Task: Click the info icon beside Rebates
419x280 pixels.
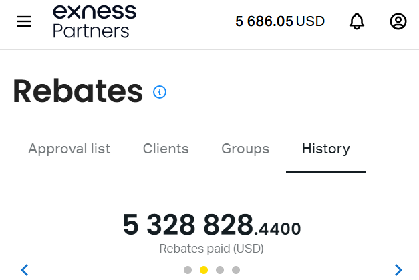Action: [160, 92]
